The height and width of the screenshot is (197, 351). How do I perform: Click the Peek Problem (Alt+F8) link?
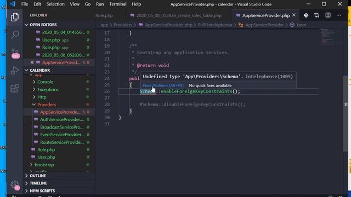click(x=163, y=85)
